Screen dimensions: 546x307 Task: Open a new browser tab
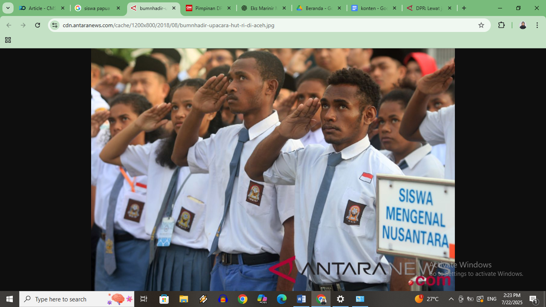(x=464, y=8)
